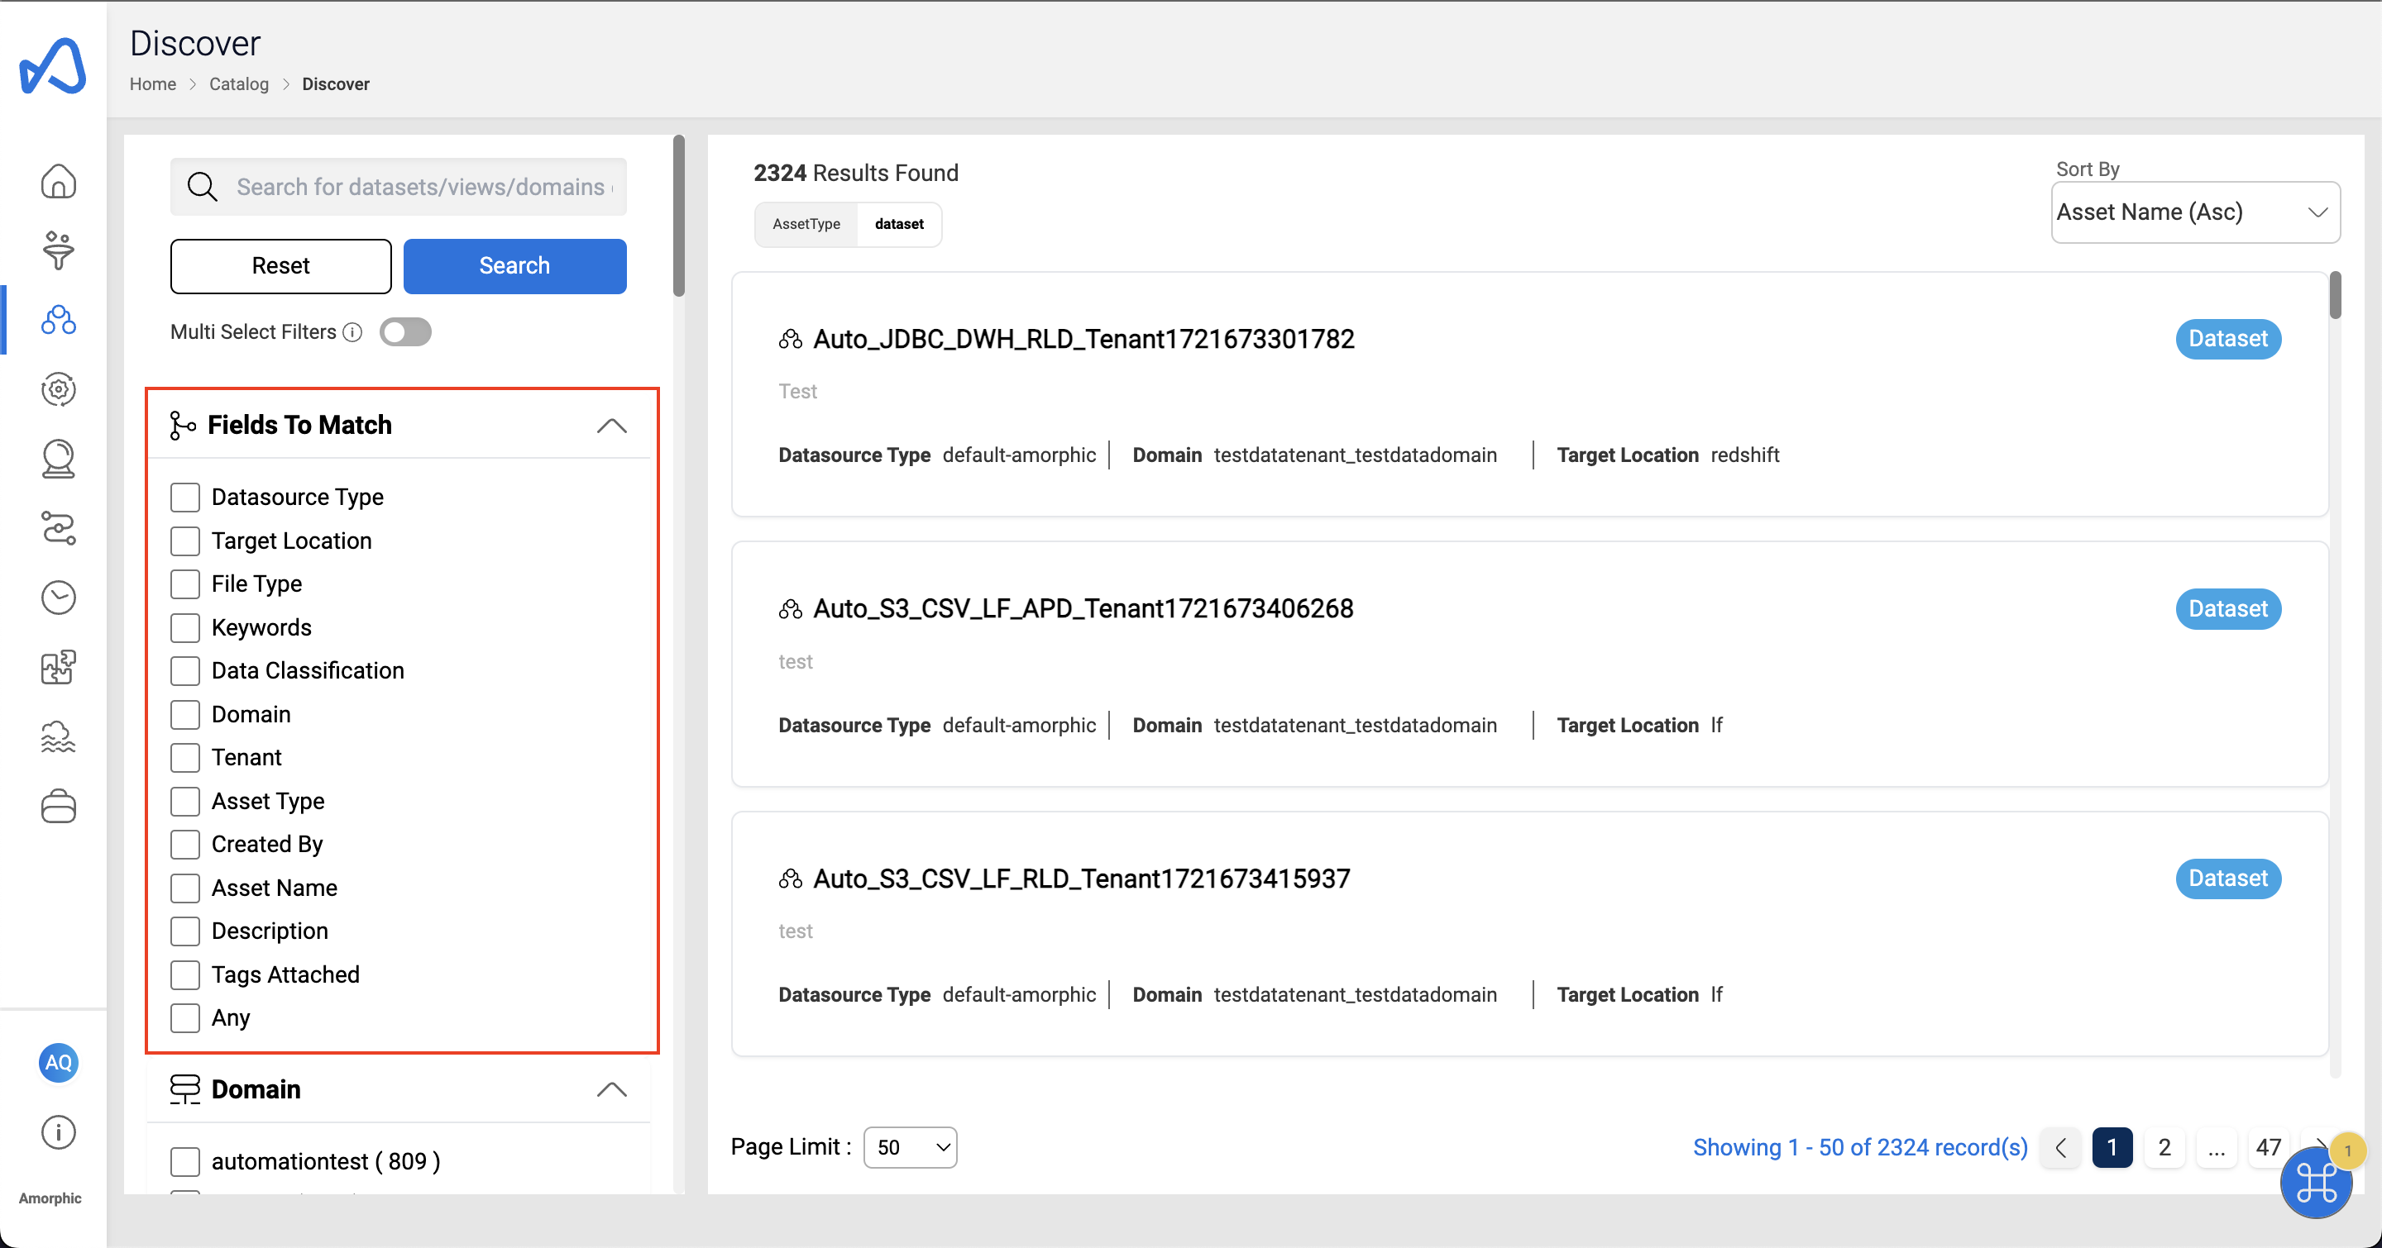This screenshot has width=2382, height=1248.
Task: Expand the Domain filter section
Action: pos(611,1089)
